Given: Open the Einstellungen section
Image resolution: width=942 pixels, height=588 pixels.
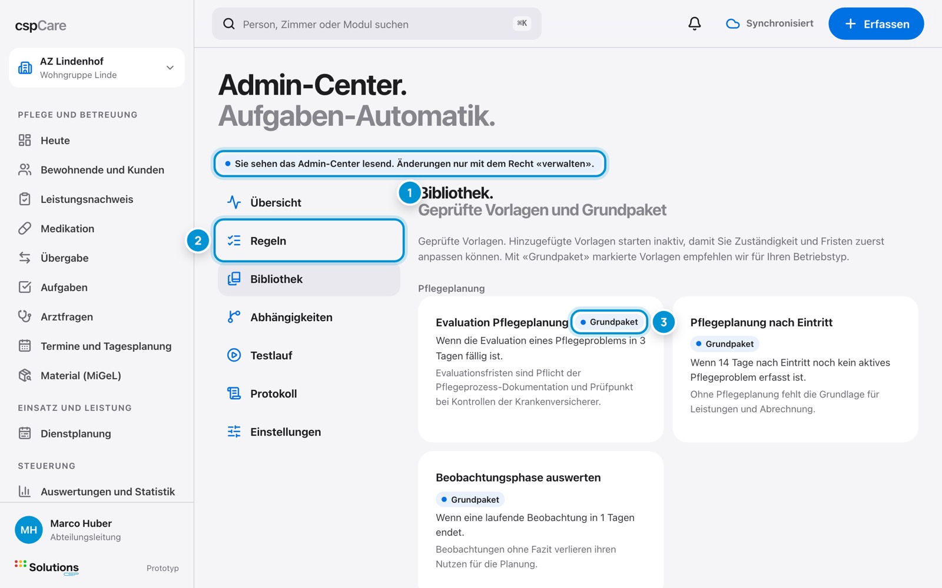Looking at the screenshot, I should [x=309, y=432].
